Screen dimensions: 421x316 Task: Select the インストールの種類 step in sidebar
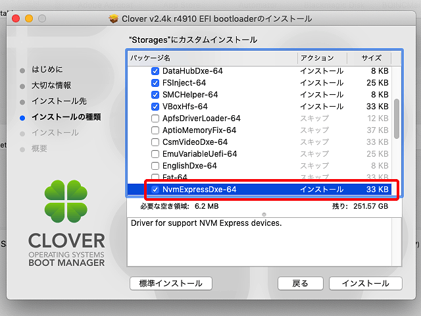[x=66, y=117]
